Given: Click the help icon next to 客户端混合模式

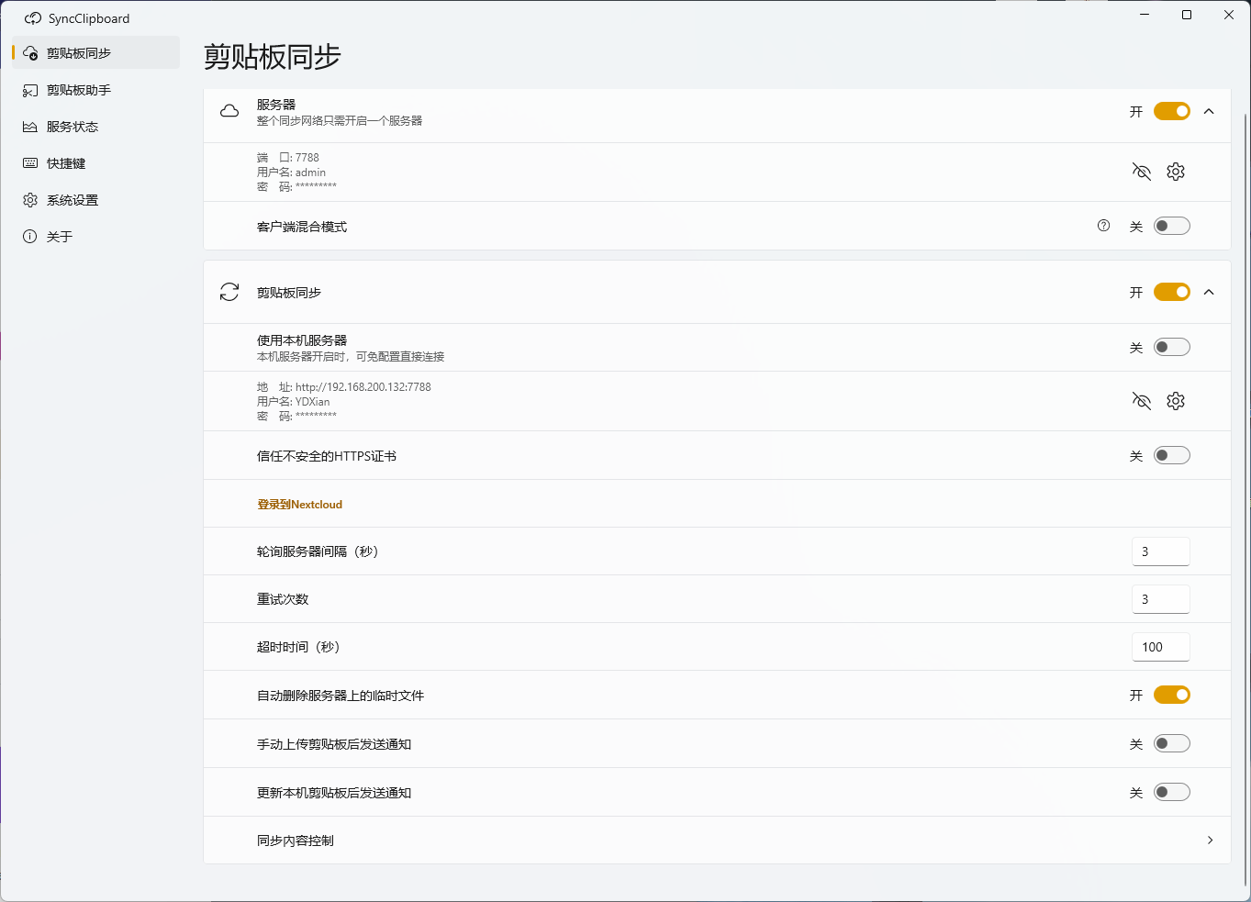Looking at the screenshot, I should [1103, 225].
